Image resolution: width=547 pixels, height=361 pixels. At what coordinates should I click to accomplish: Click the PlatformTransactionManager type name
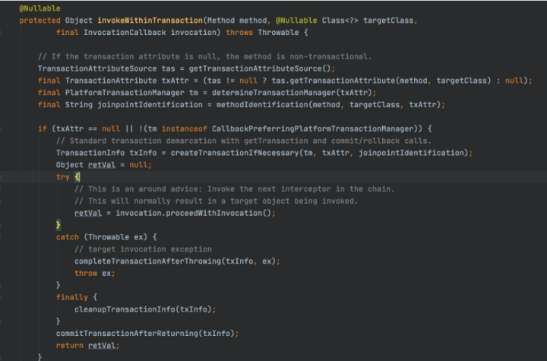coord(125,93)
